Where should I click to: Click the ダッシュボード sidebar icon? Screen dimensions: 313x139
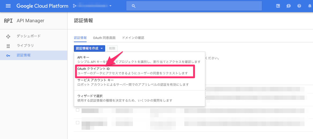[8, 36]
